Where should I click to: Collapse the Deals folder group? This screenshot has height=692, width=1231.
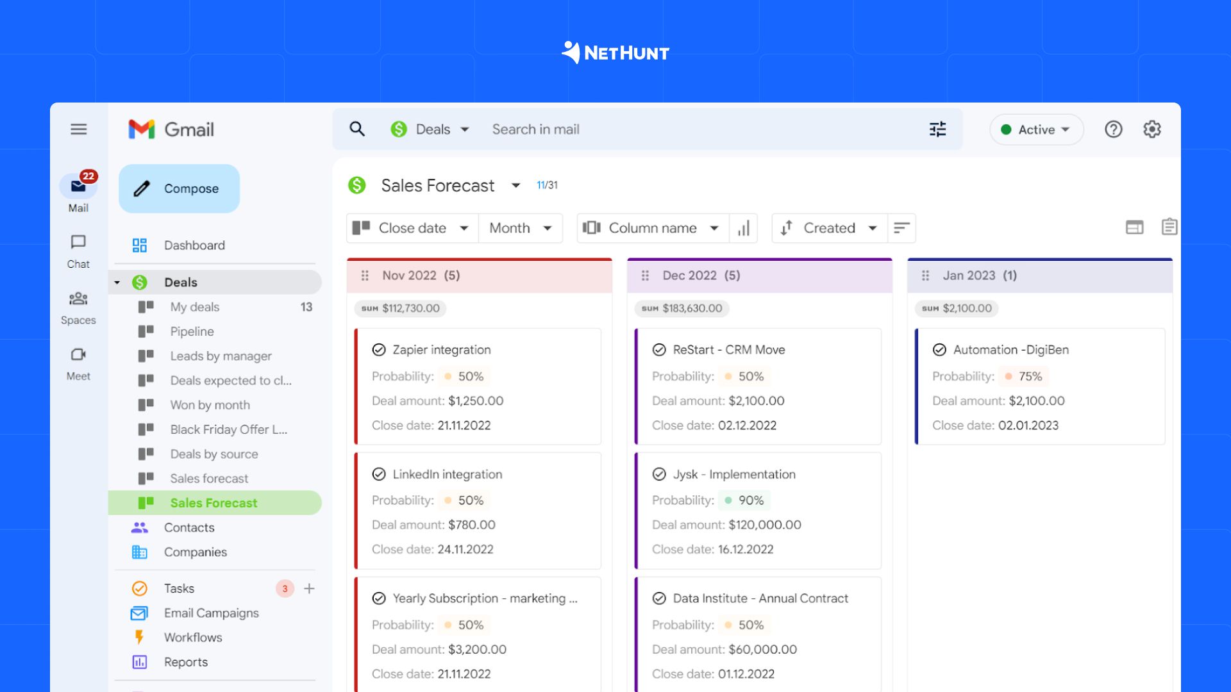[x=117, y=282]
